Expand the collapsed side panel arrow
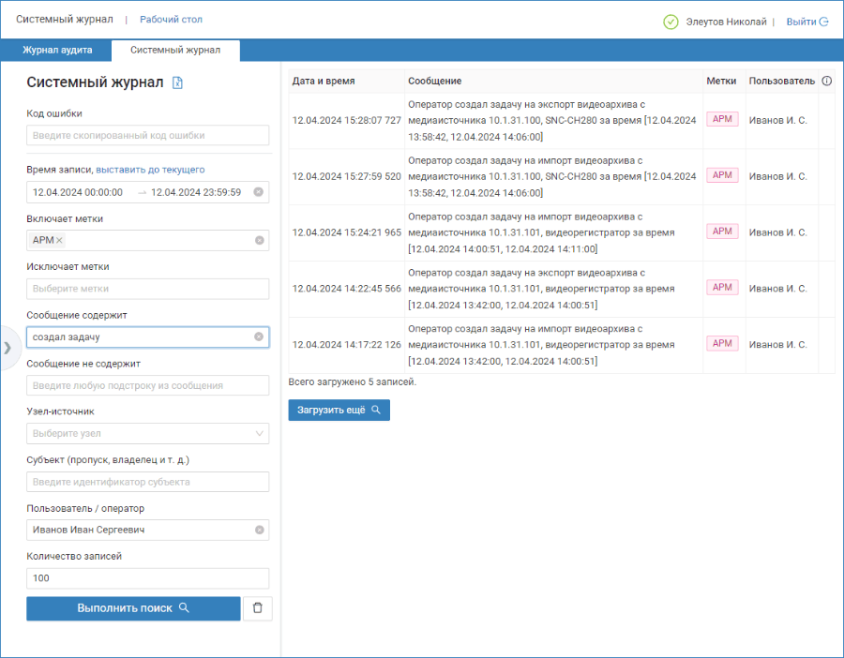The width and height of the screenshot is (844, 658). (8, 348)
